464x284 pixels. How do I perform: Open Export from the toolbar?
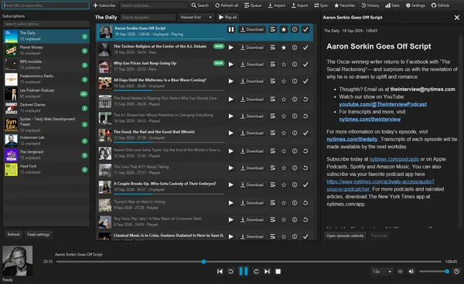point(299,5)
